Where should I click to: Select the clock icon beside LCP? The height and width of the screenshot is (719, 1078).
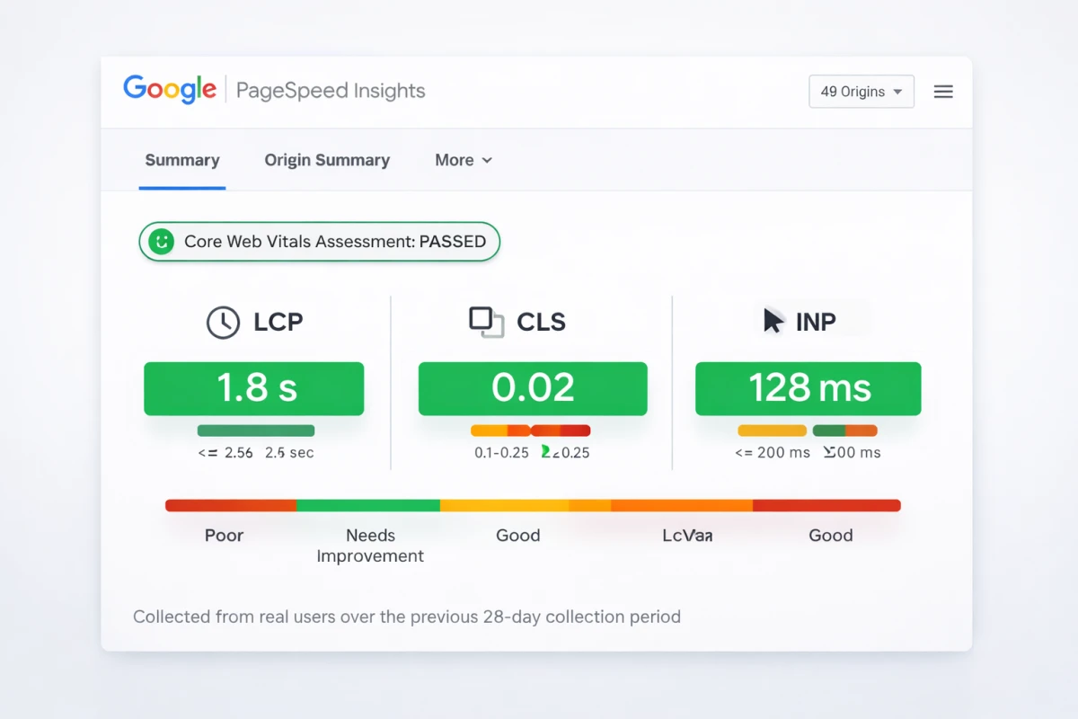coord(223,322)
